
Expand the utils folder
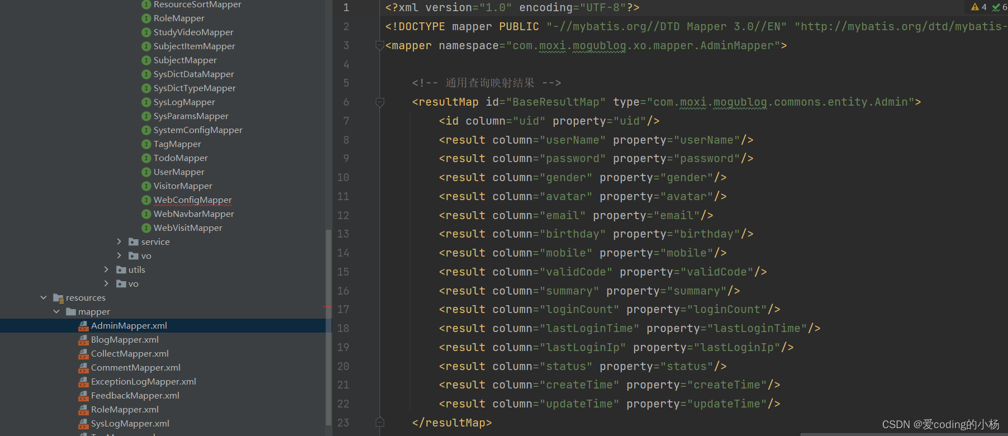(x=107, y=270)
